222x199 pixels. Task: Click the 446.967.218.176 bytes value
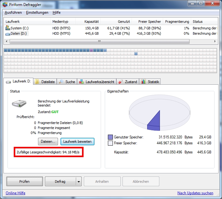tap(170, 143)
